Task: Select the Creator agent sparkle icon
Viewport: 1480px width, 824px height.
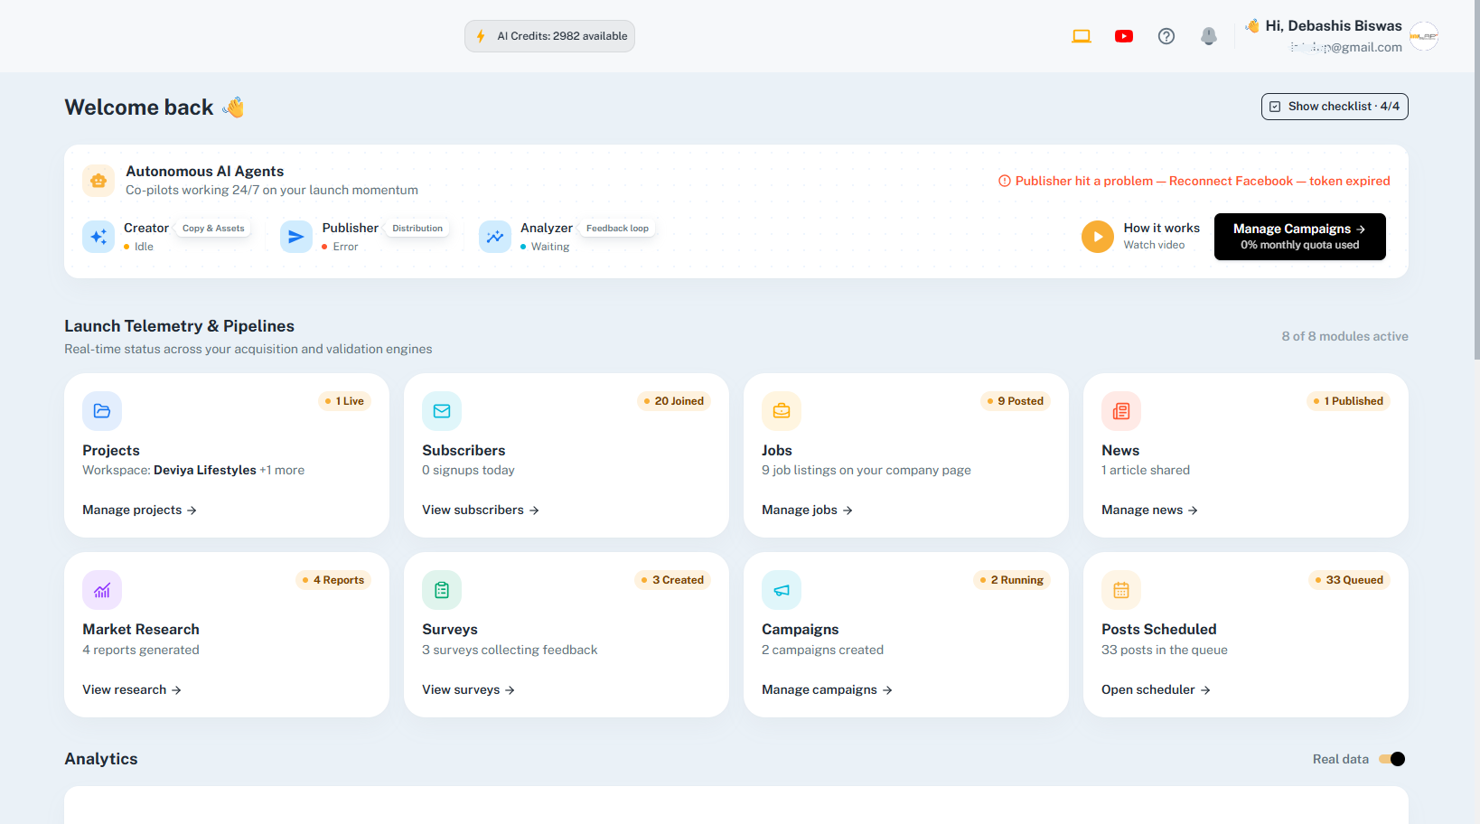Action: pos(98,237)
